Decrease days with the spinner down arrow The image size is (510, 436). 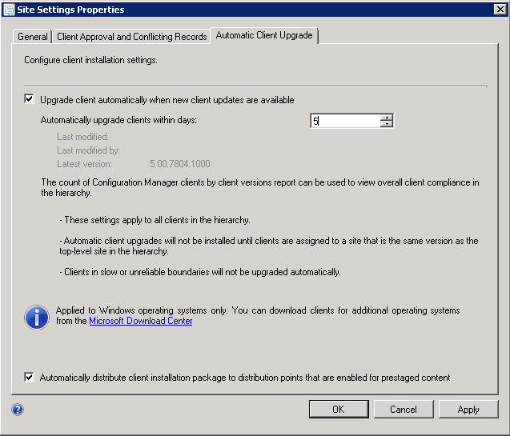(387, 124)
